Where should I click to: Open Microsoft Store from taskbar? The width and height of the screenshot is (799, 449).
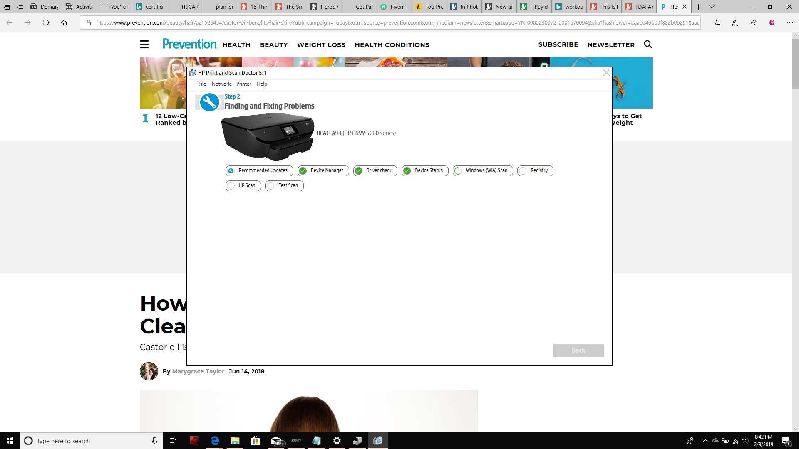point(255,441)
